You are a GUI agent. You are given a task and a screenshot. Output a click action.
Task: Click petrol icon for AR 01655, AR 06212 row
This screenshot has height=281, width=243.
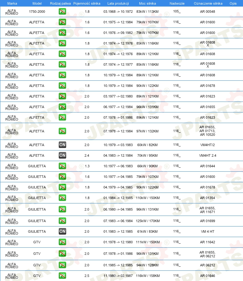(62, 254)
